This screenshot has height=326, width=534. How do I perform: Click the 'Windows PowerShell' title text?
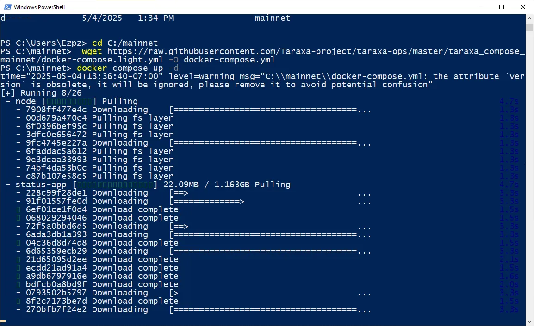39,7
